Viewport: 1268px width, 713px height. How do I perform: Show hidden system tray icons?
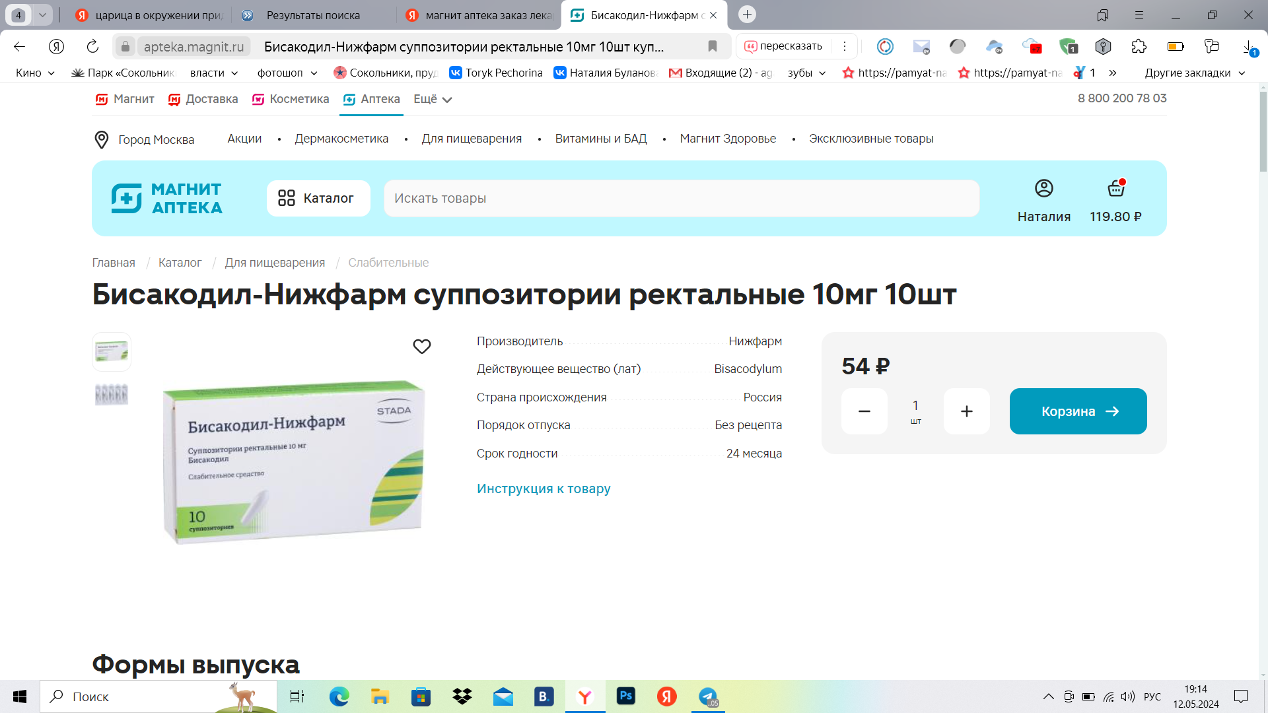(x=1048, y=696)
